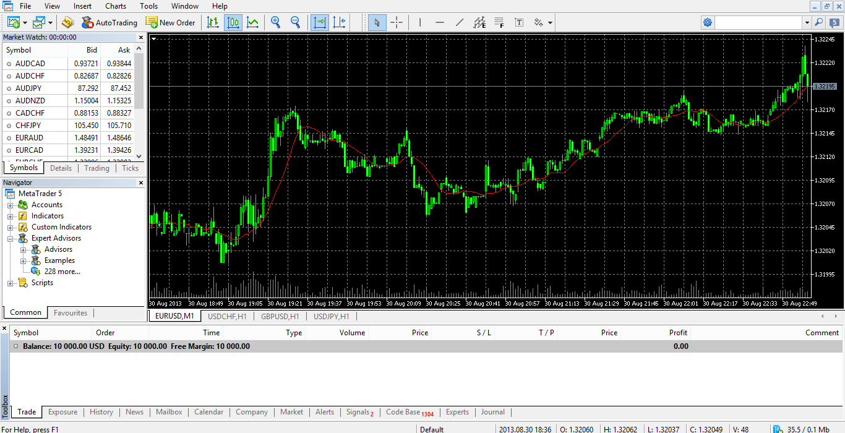Select the EURAUD symbol row

click(x=69, y=137)
